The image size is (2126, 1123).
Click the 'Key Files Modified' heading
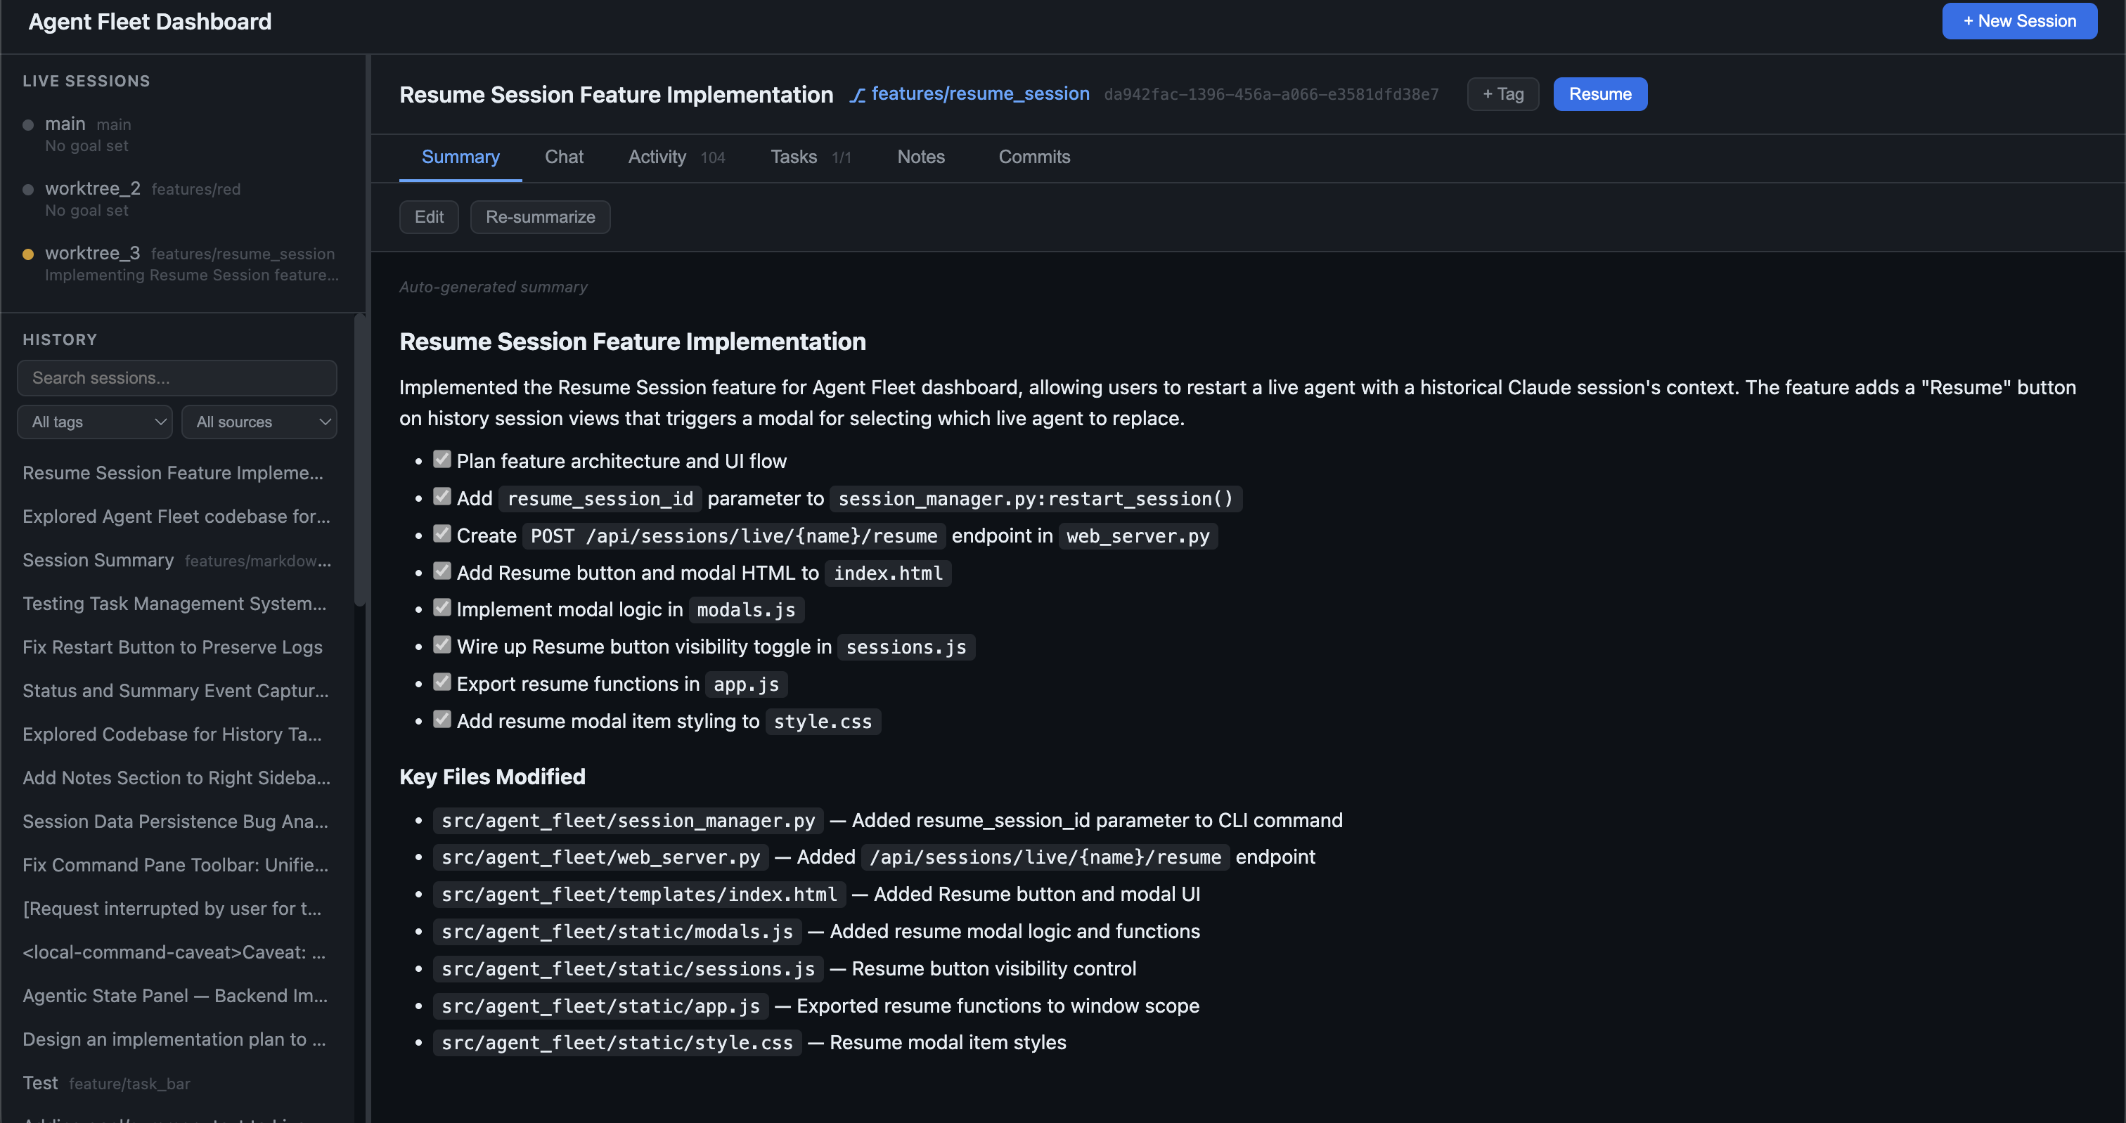pyautogui.click(x=492, y=777)
